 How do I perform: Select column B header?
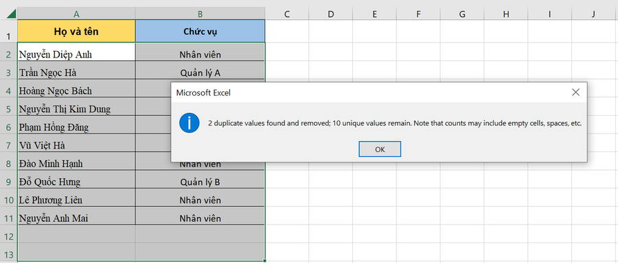(201, 14)
